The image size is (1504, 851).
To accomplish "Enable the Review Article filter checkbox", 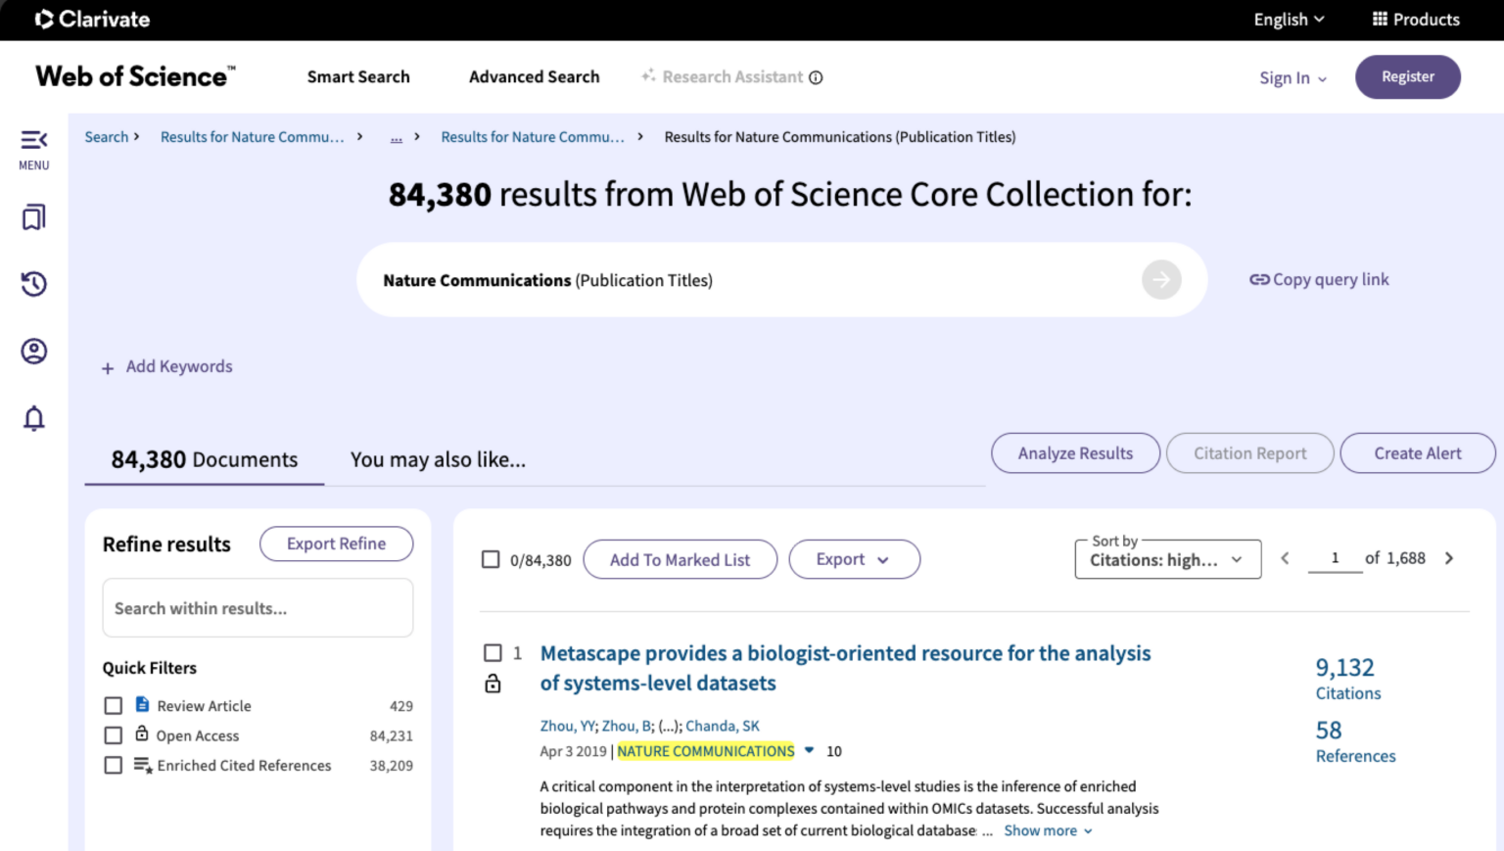I will tap(114, 706).
